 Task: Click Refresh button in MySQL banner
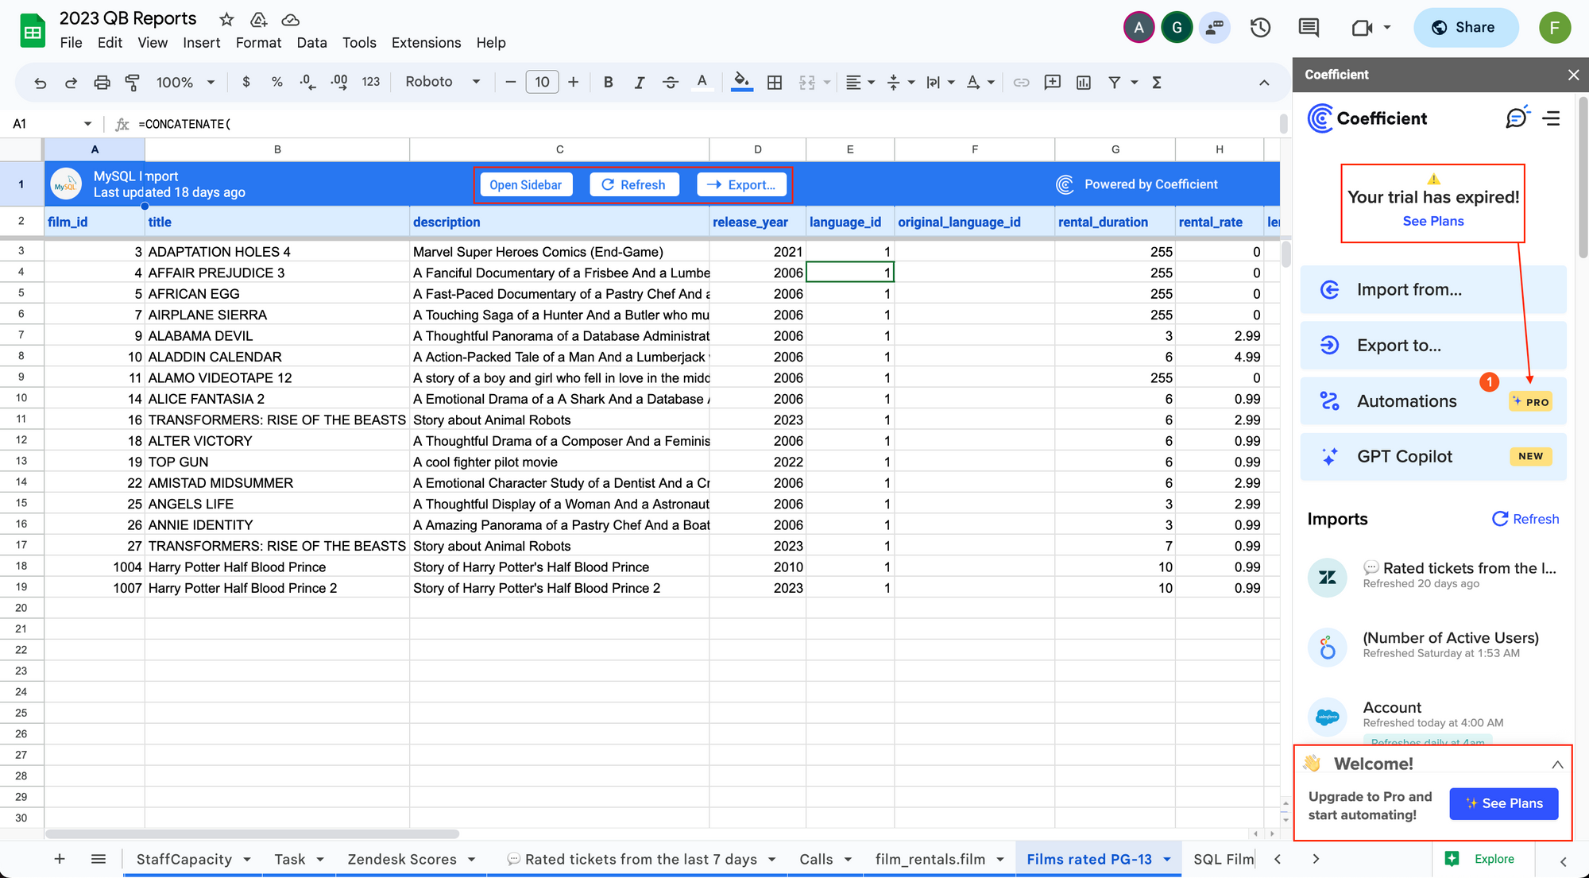(634, 185)
